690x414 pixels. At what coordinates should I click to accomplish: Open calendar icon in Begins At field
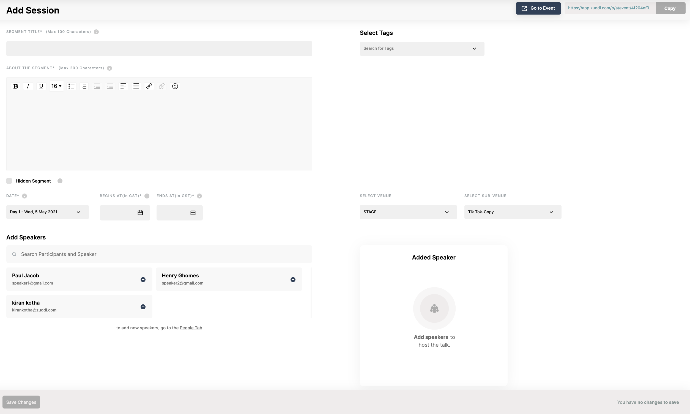click(x=140, y=213)
